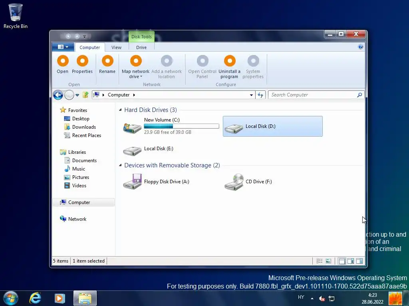Switch to the Drive ribbon tab
409x306 pixels.
click(141, 47)
